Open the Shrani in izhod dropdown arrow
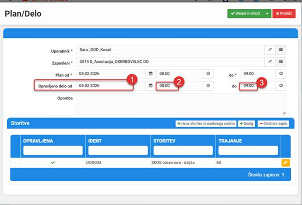This screenshot has height=205, width=302. tap(267, 14)
